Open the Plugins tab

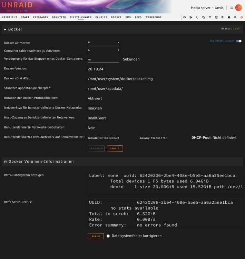pyautogui.click(x=101, y=17)
